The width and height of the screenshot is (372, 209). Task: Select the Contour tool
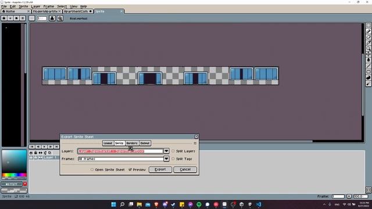coord(368,78)
